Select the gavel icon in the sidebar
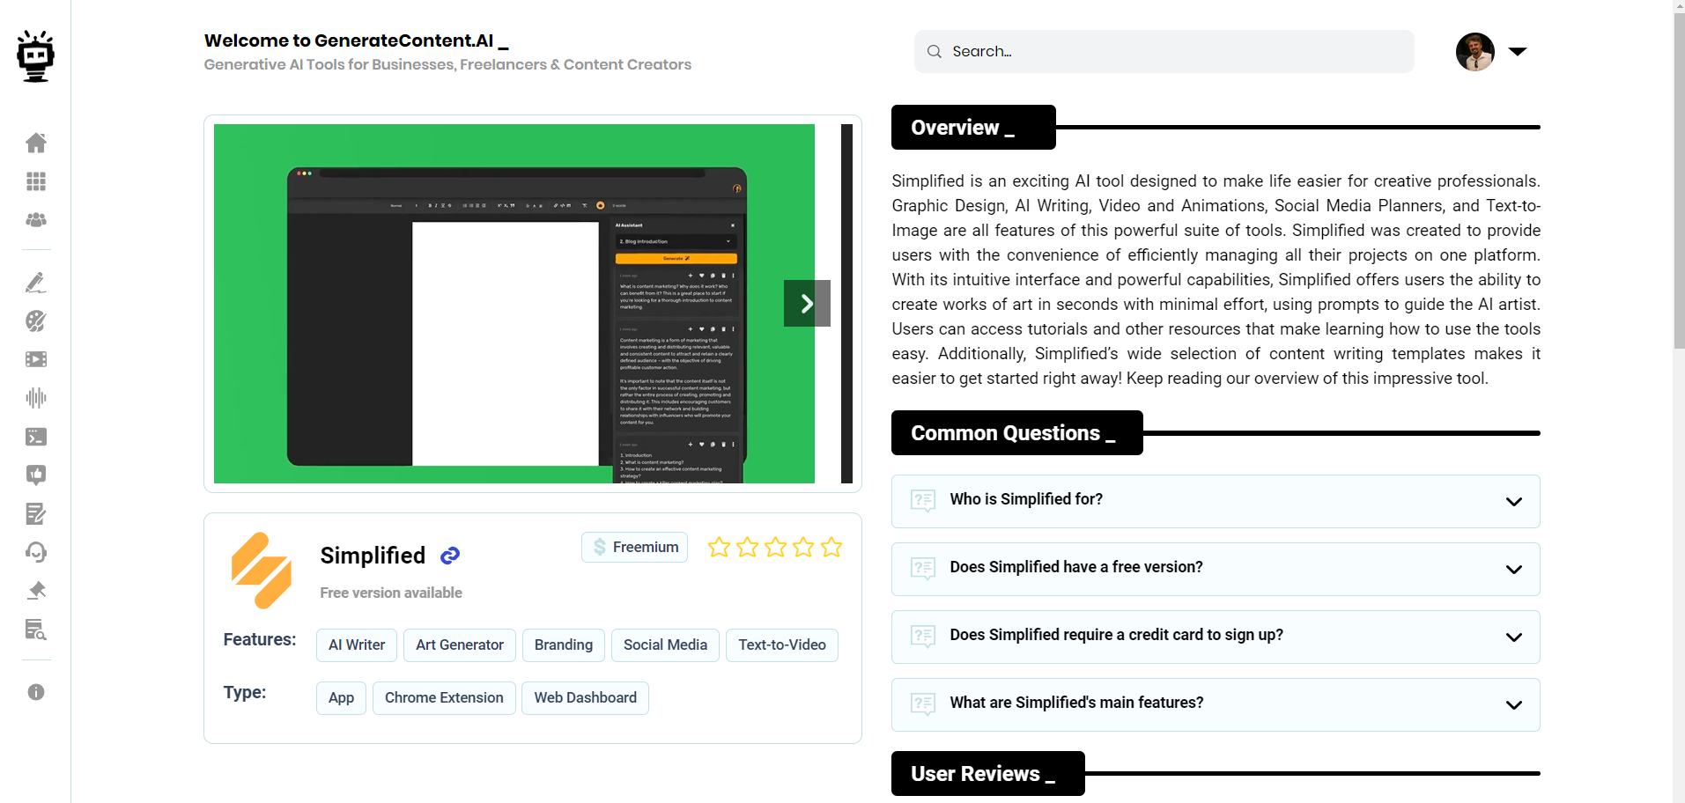Viewport: 1685px width, 803px height. click(x=36, y=591)
